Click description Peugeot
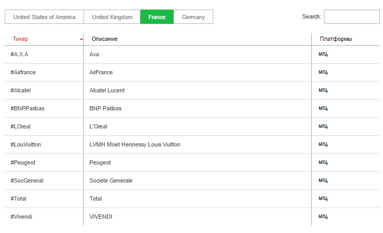Viewport: 383px width, 233px height. tap(100, 162)
